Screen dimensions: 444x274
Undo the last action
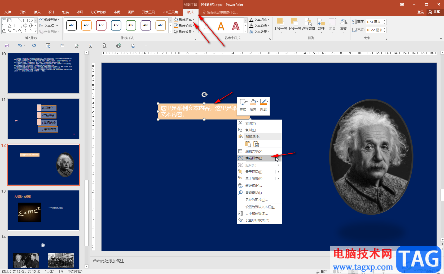click(20, 45)
